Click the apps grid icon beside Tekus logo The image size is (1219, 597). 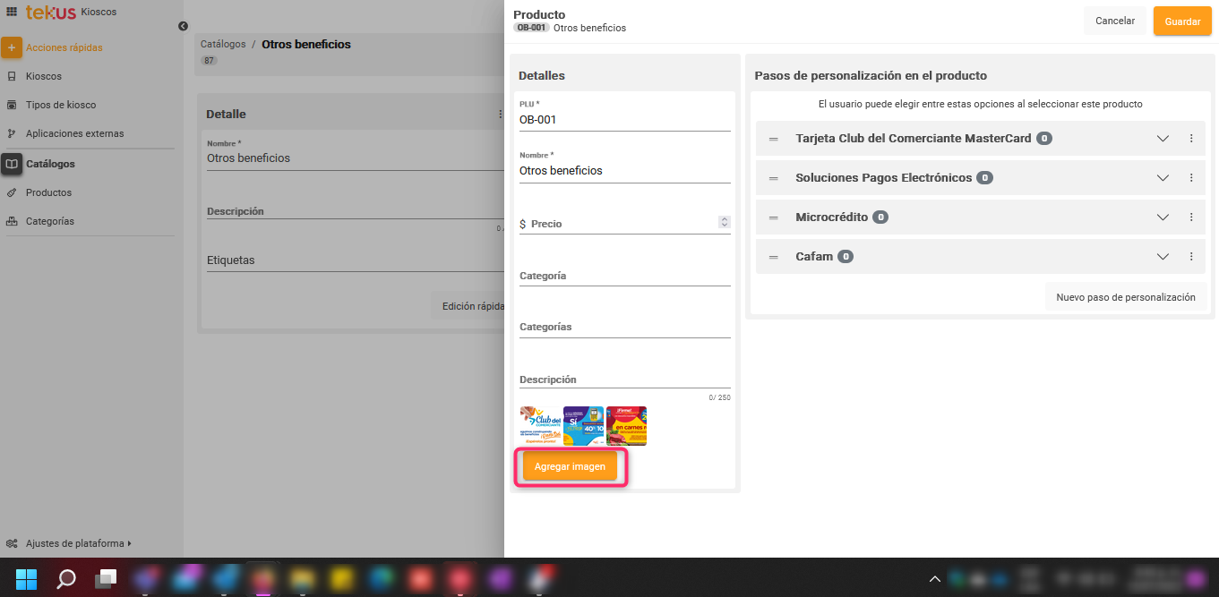tap(12, 12)
